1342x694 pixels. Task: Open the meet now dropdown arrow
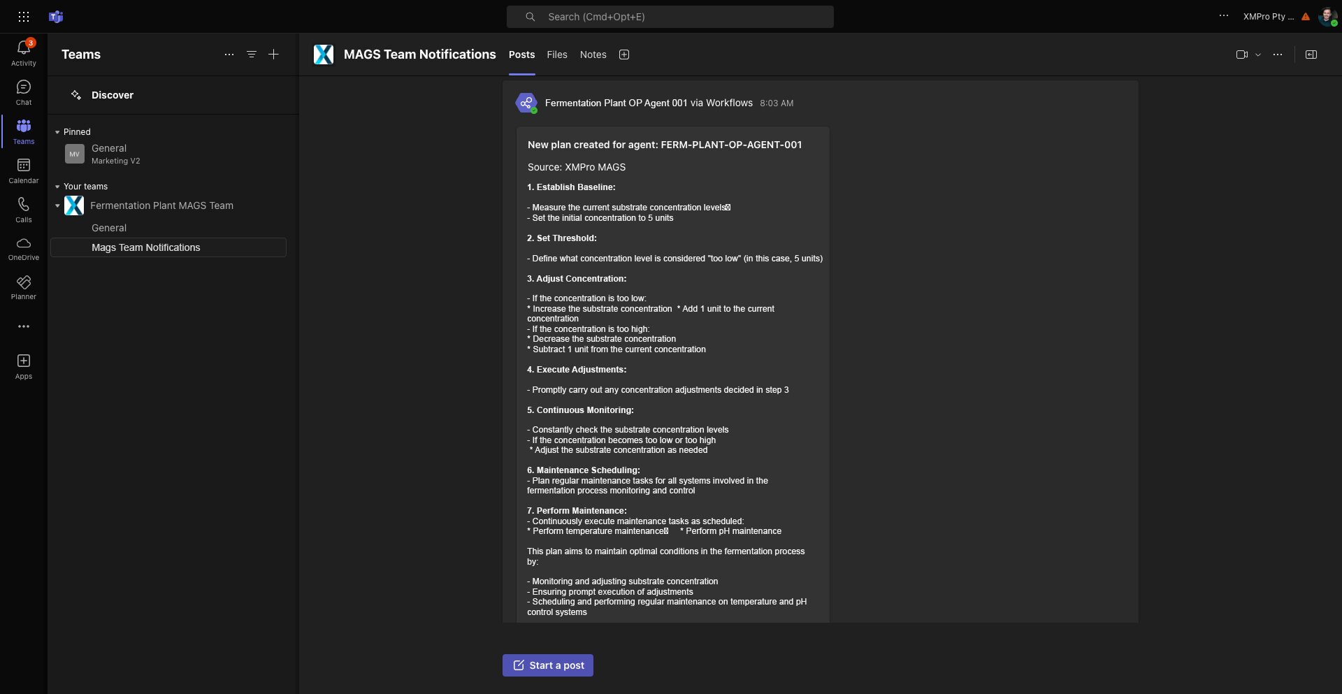click(1258, 55)
